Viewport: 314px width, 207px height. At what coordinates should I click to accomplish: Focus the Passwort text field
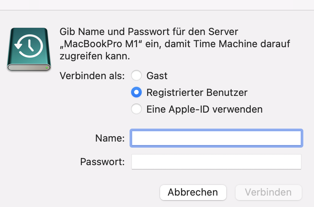(216, 162)
